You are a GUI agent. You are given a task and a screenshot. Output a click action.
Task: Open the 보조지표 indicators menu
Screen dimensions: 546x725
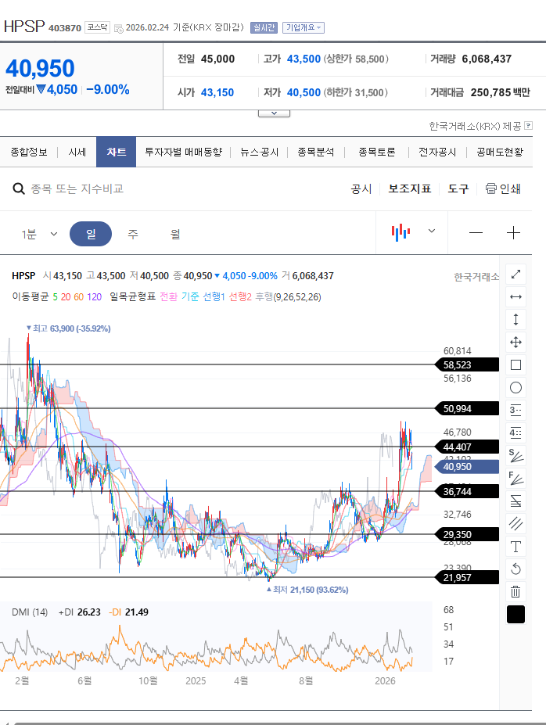pyautogui.click(x=410, y=188)
